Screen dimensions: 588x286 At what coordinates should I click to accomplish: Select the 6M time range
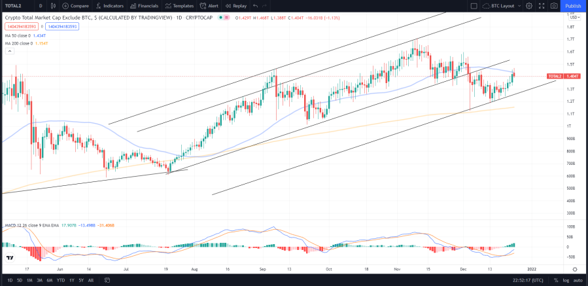click(50, 280)
